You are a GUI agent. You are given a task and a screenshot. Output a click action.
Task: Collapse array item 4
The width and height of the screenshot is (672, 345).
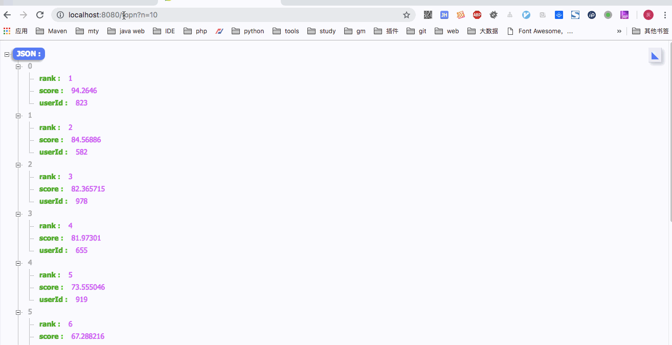click(x=18, y=263)
